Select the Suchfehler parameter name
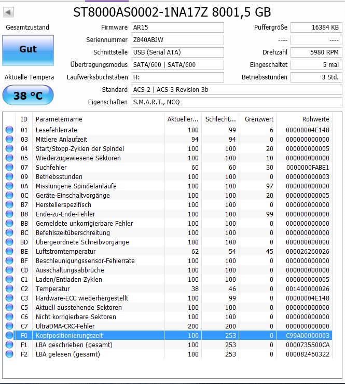 (51, 167)
